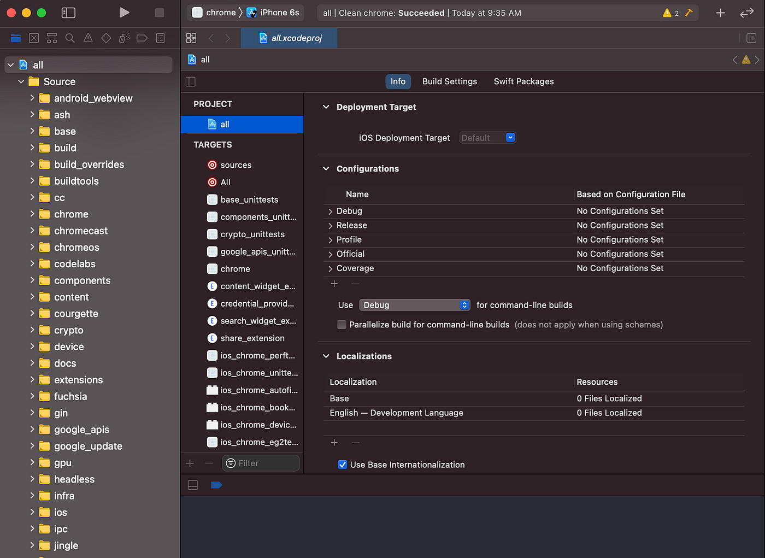Open the Source Control navigator

point(34,38)
